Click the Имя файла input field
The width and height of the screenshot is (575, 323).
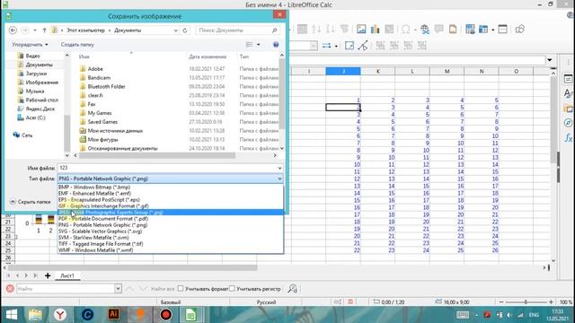pos(167,168)
